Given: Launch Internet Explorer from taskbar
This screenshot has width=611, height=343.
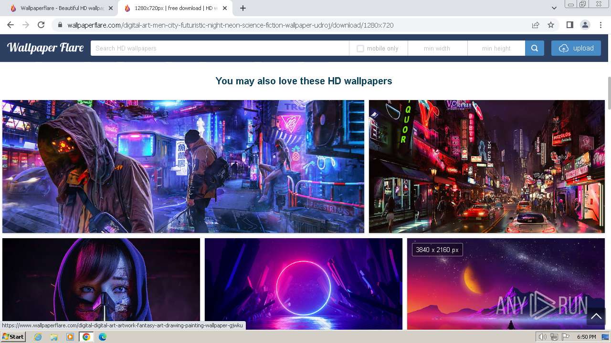Looking at the screenshot, I should click(x=38, y=337).
